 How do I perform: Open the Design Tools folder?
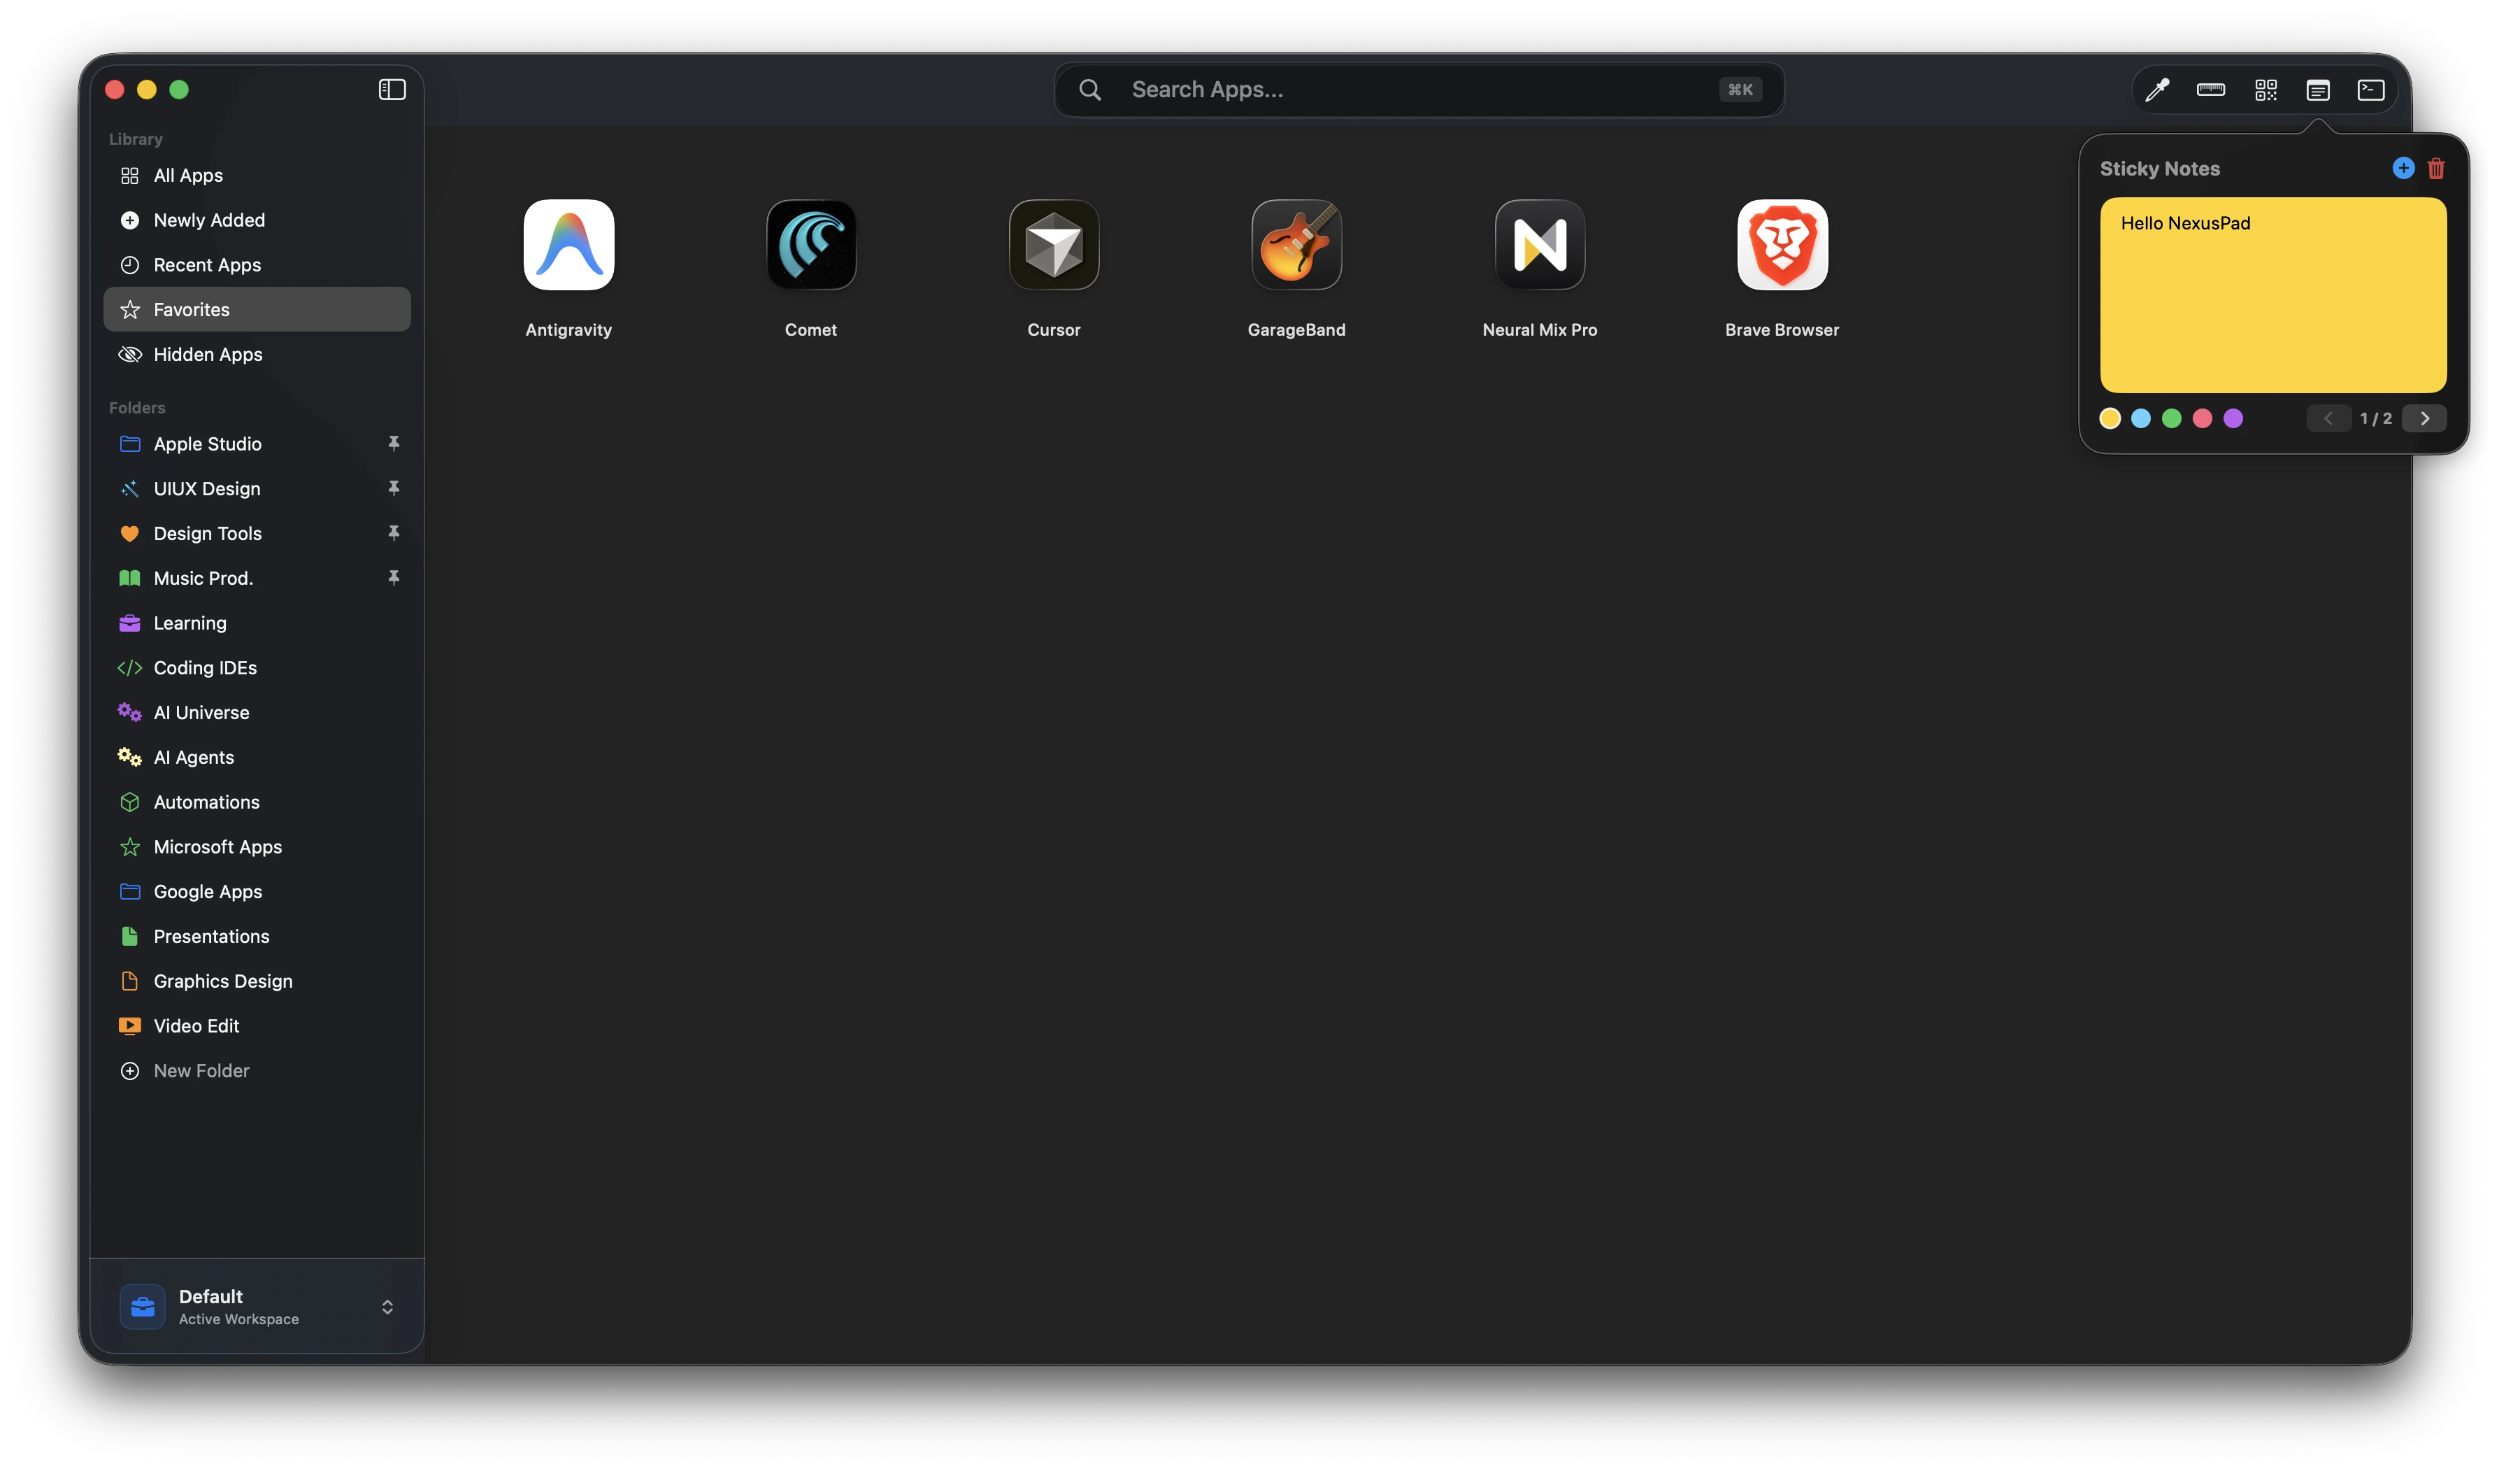257,533
